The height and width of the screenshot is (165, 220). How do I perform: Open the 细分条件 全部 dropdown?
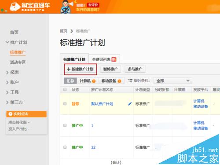(173, 81)
